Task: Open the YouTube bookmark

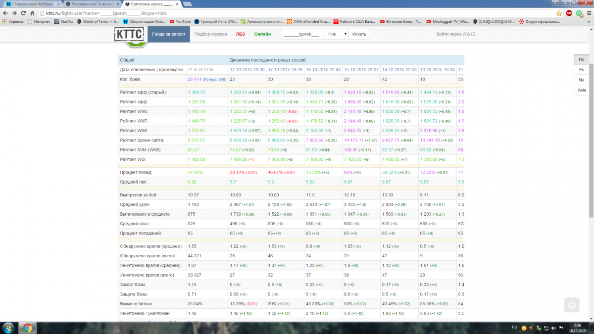Action: [180, 21]
